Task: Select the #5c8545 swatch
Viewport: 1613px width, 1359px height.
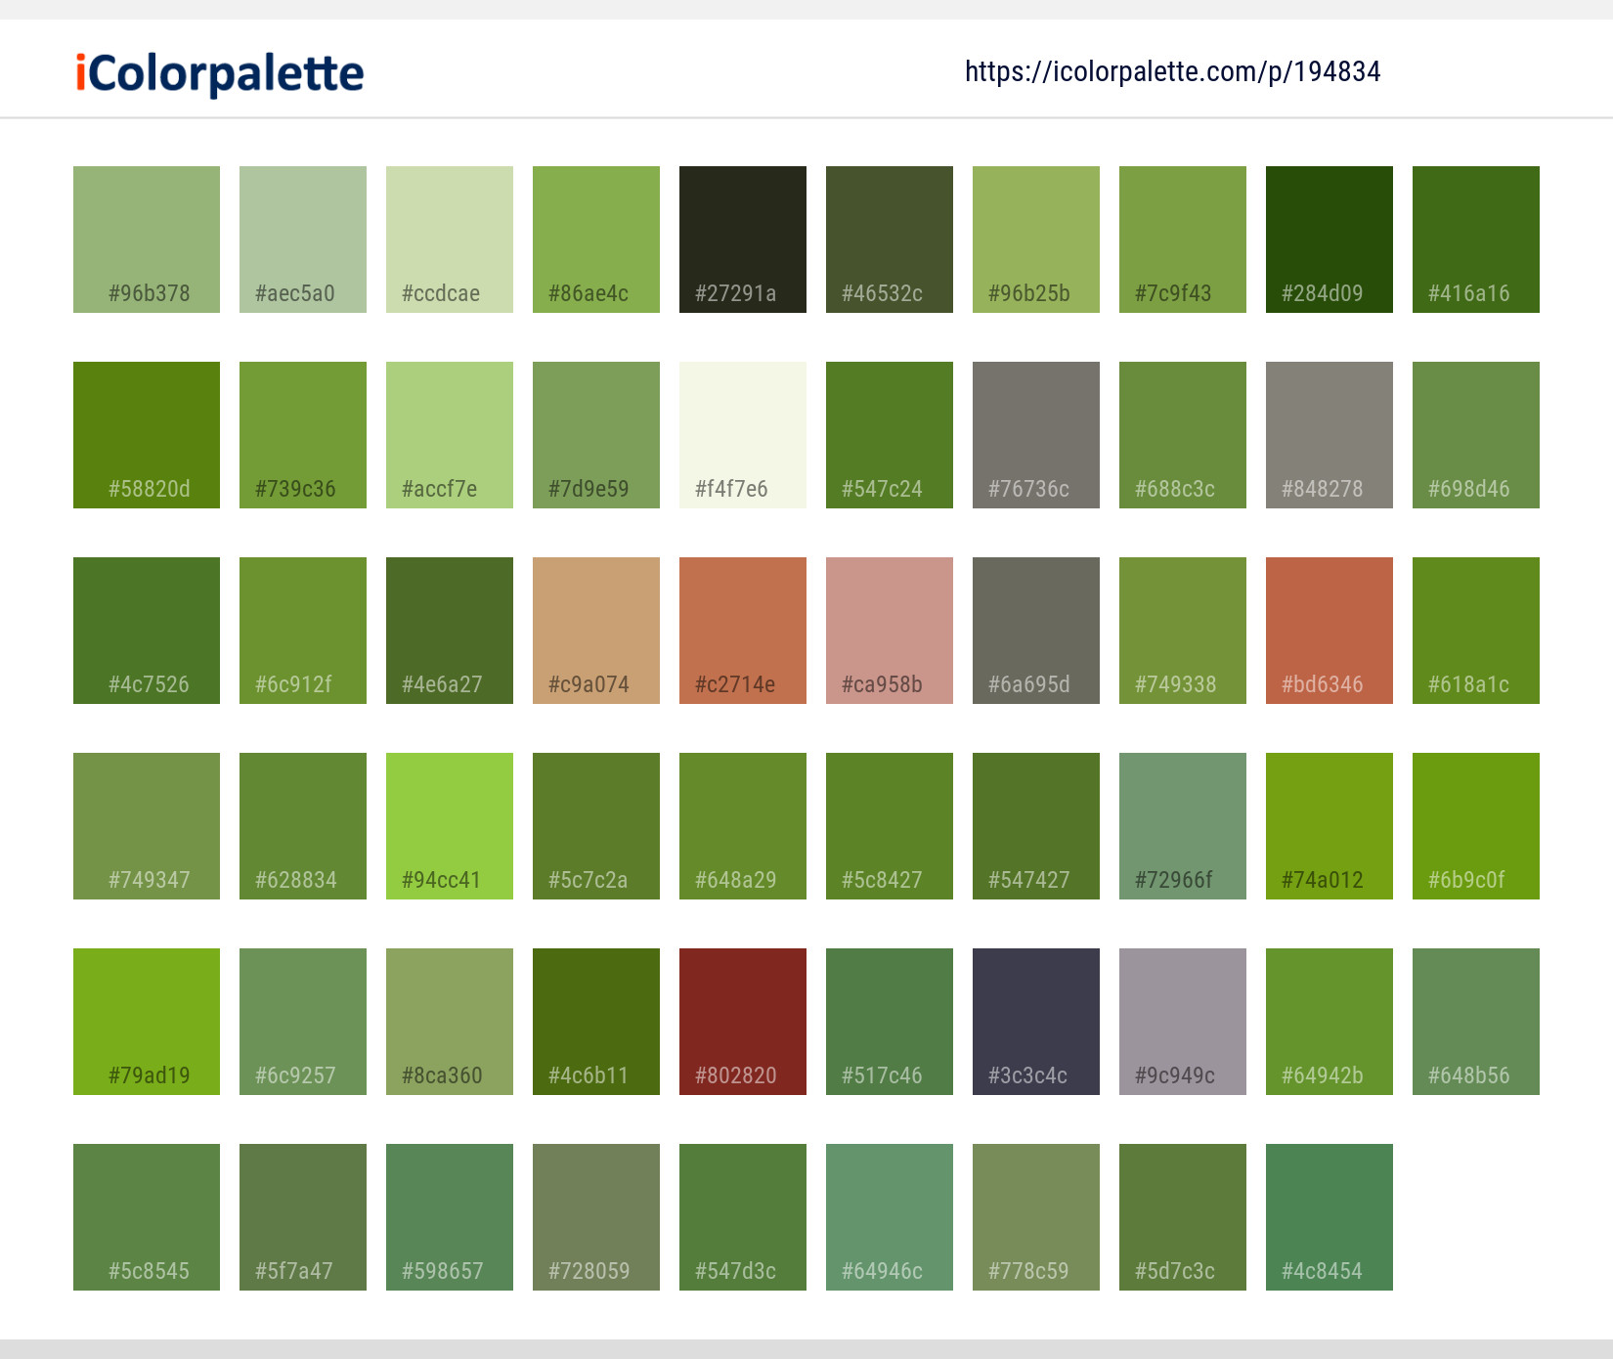Action: click(x=147, y=1217)
